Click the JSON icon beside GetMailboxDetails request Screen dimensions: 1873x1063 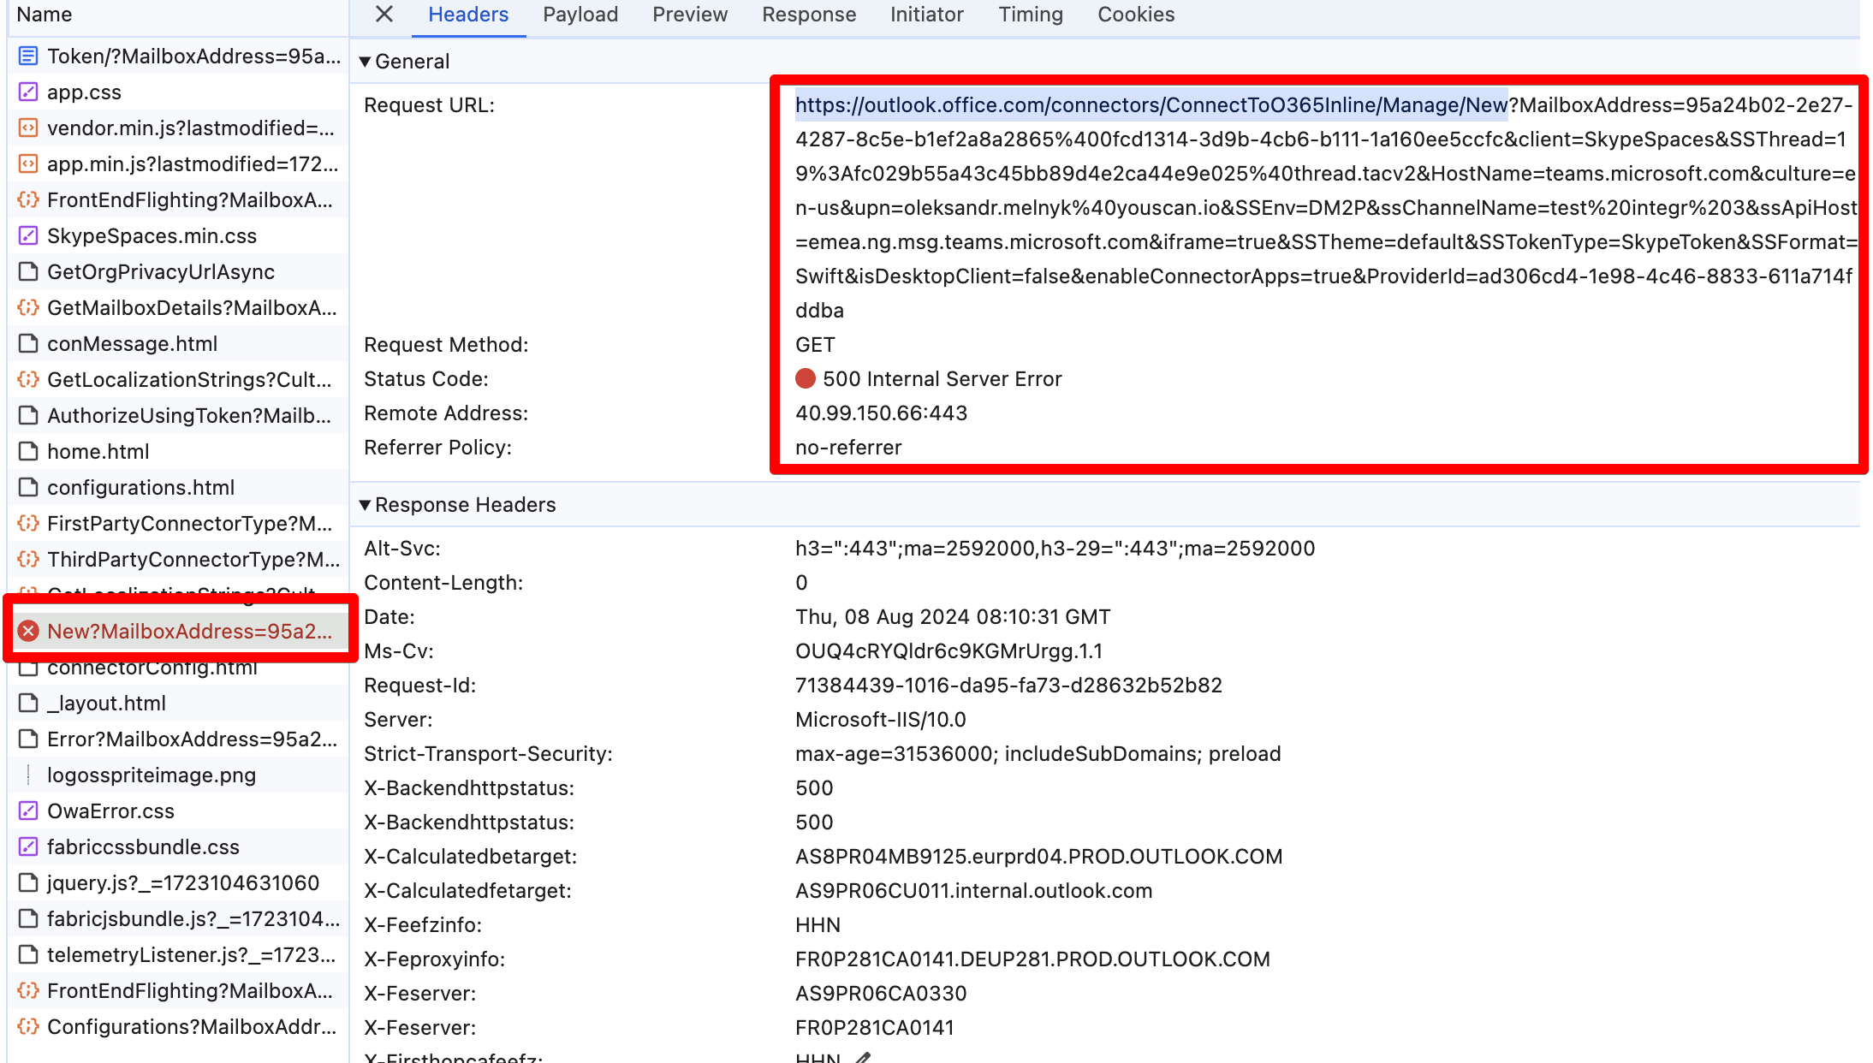[28, 308]
